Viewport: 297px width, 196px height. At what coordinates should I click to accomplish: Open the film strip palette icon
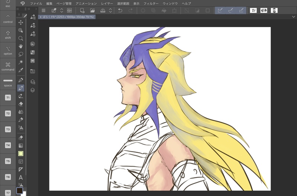(33, 61)
